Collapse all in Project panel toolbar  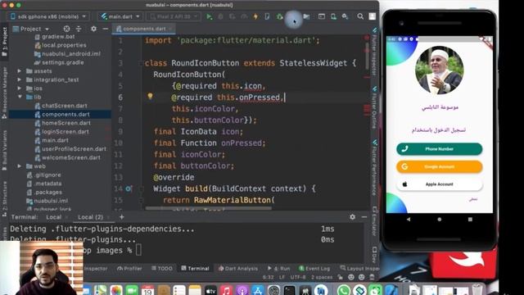(79, 29)
